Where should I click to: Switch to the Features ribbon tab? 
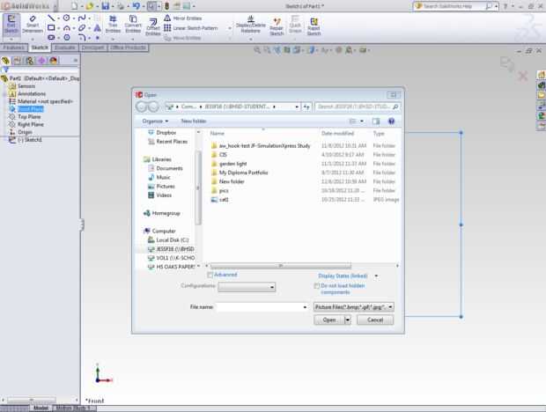(x=13, y=48)
